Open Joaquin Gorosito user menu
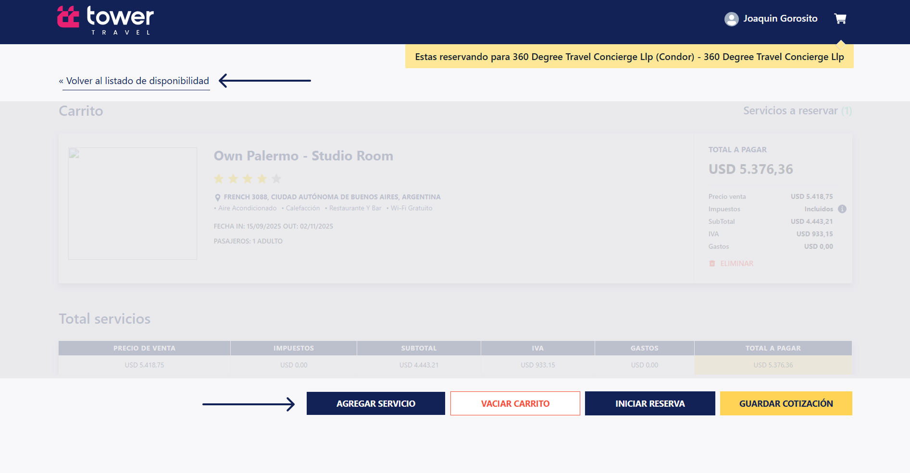Screen dimensions: 910x473 [780, 19]
